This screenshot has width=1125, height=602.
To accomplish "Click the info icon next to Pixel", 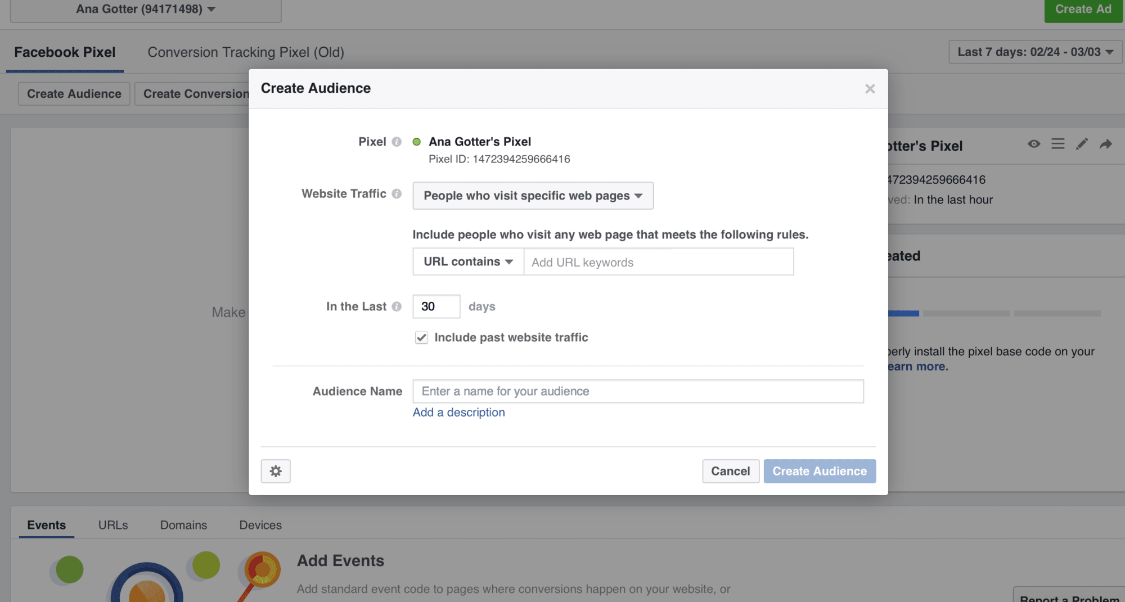I will [x=397, y=142].
